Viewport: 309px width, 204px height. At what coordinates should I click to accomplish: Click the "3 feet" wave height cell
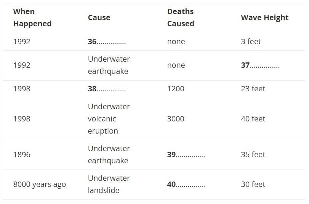[251, 41]
